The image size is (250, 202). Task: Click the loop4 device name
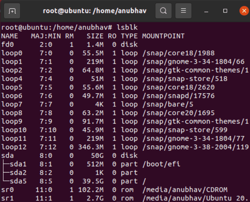(12, 79)
